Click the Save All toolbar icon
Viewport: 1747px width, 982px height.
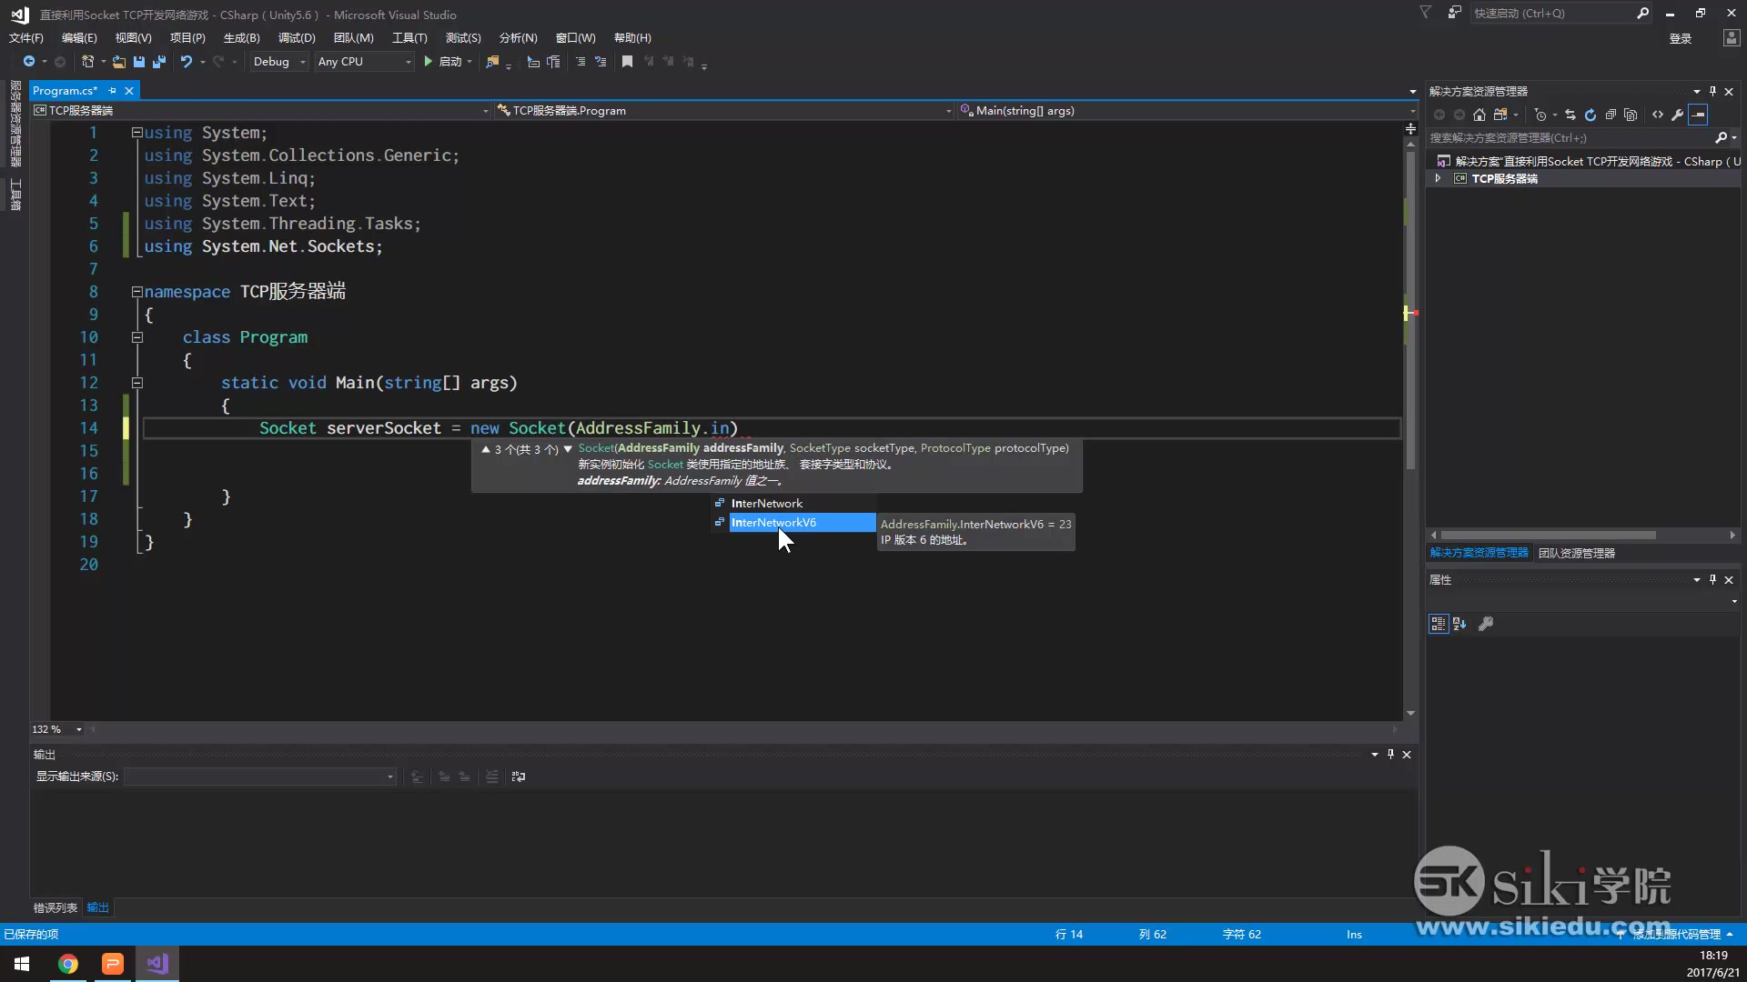[x=159, y=62]
